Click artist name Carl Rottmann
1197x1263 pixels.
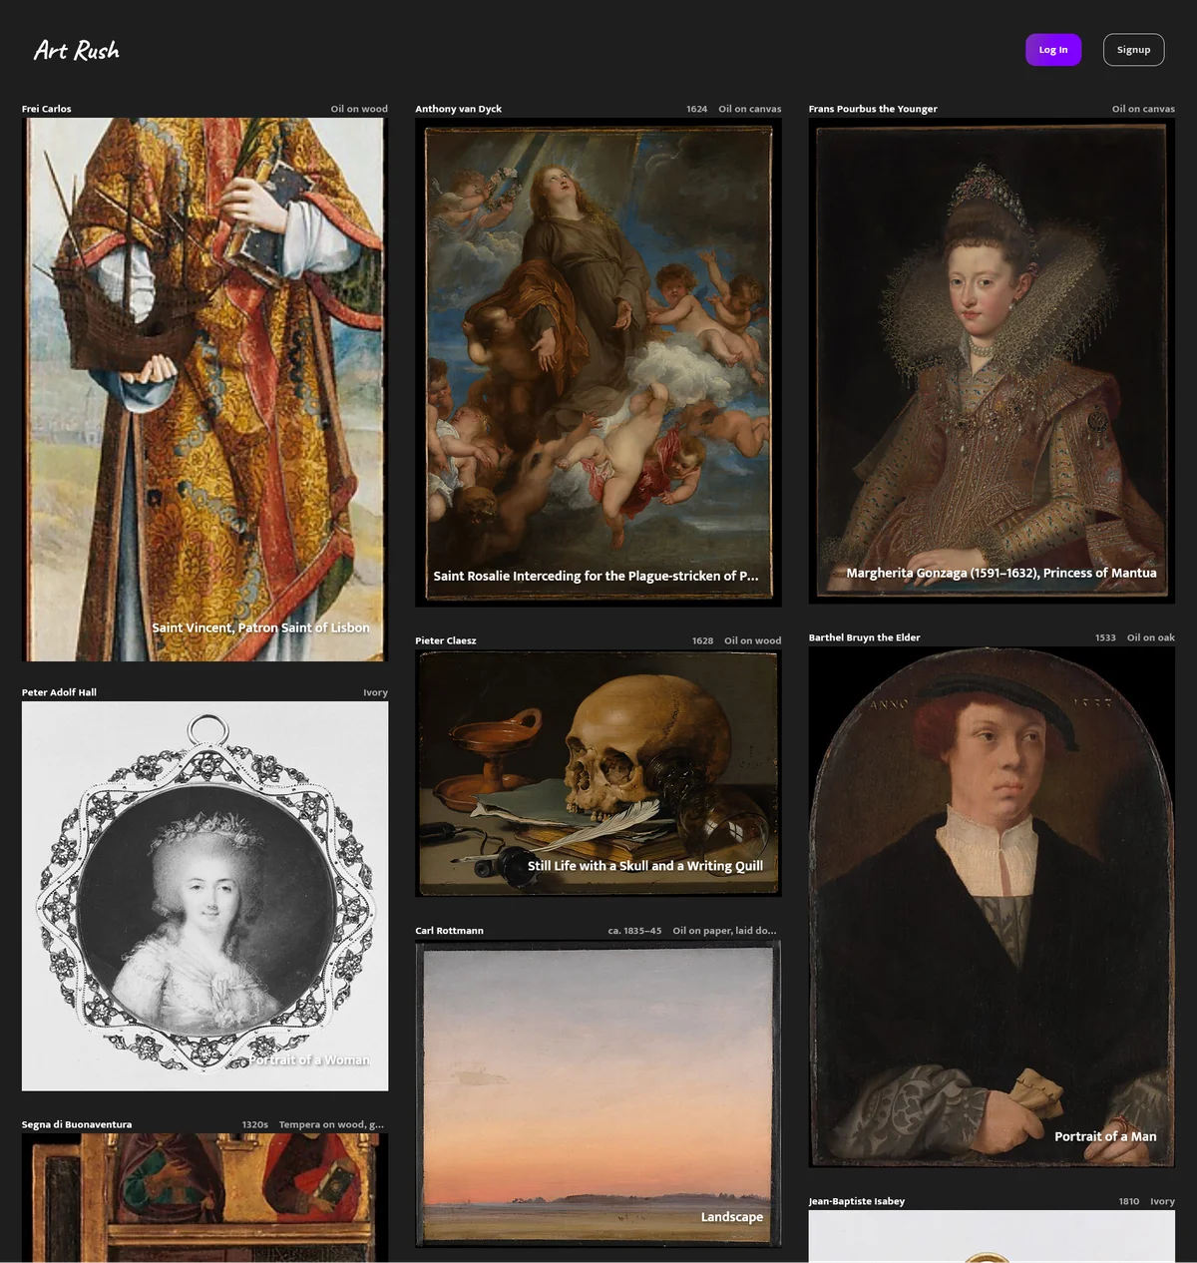(449, 931)
